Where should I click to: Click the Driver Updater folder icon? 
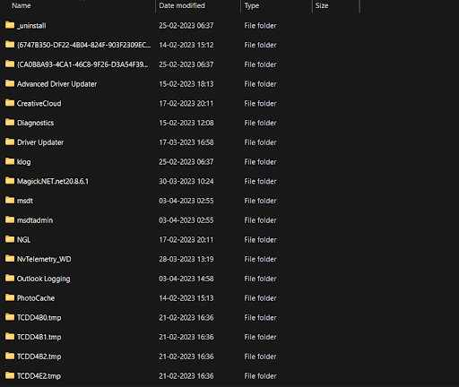pos(10,142)
